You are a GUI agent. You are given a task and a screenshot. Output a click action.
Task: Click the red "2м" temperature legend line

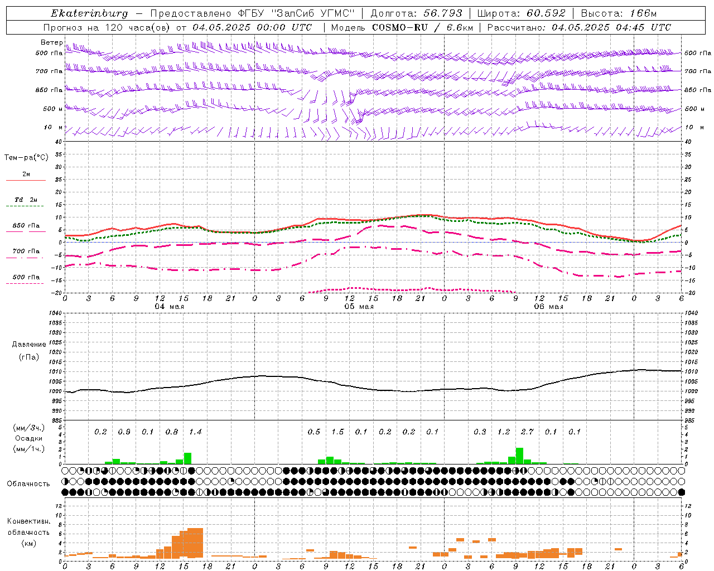(26, 180)
